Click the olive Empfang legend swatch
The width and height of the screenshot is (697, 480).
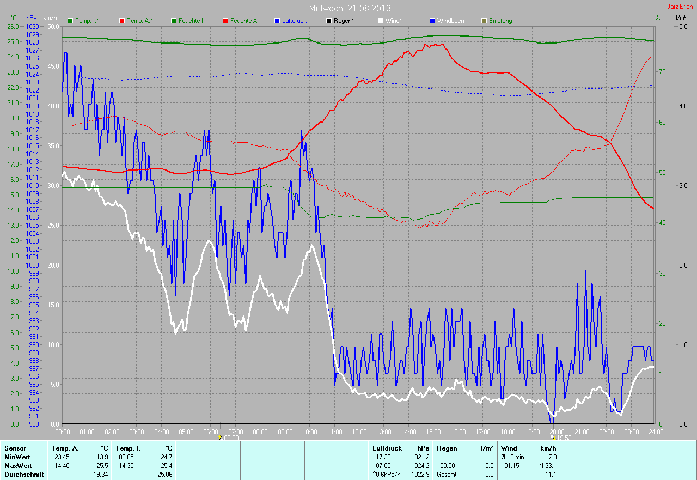coord(484,21)
